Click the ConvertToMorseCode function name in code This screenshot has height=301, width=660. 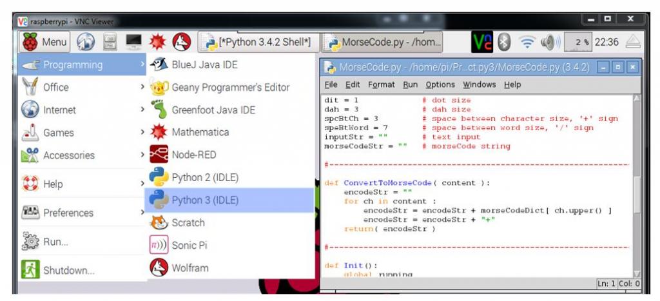[x=387, y=182]
